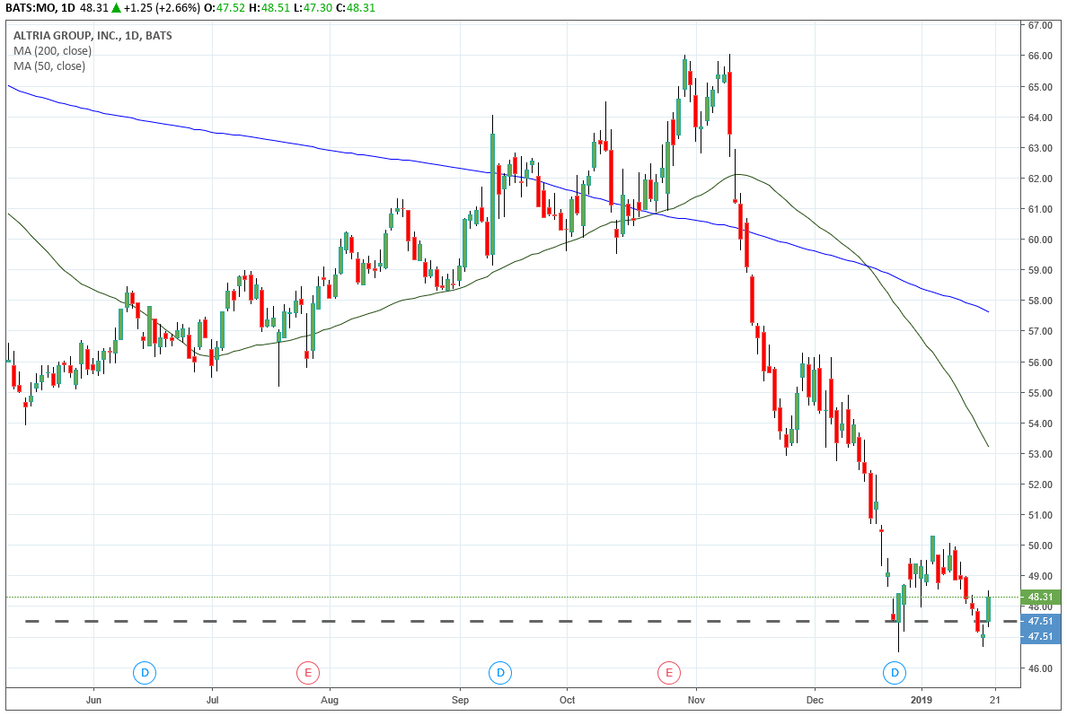The width and height of the screenshot is (1067, 716).
Task: Open the earnings E marker before Nov
Action: [x=669, y=673]
